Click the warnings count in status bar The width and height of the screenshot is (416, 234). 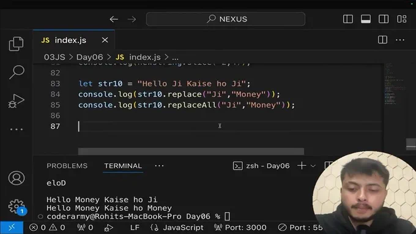pos(57,228)
